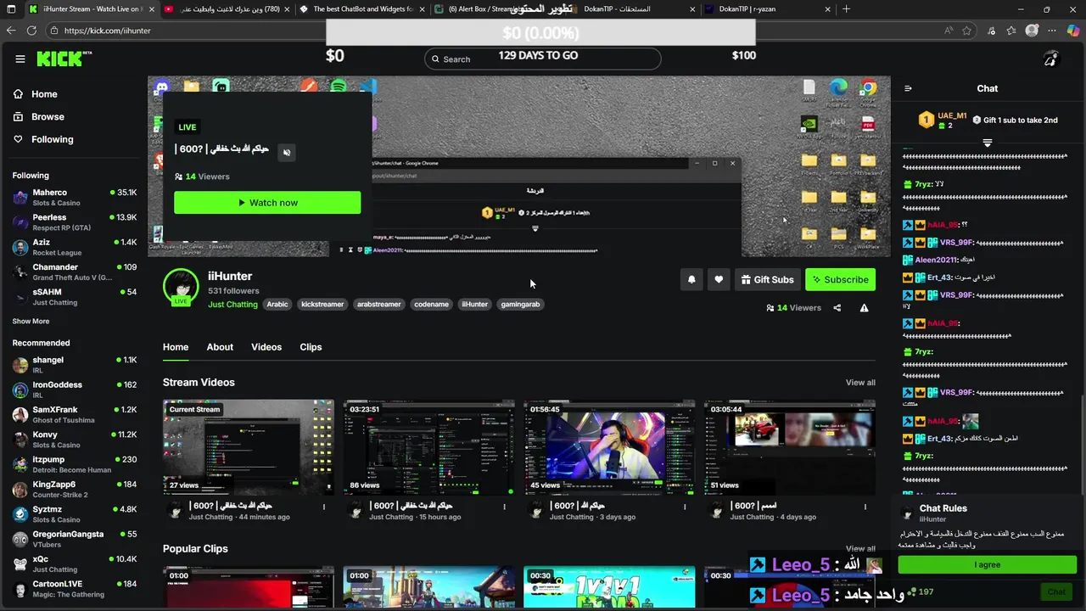This screenshot has width=1086, height=611.
Task: Open GregorianGangsta in Recommended list
Action: click(75, 539)
